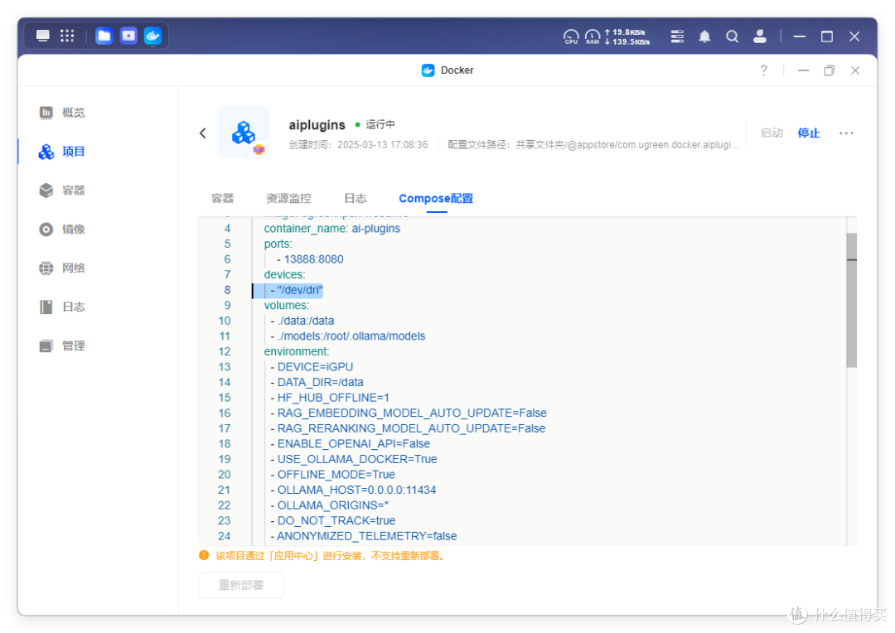Click the "devices:" key
Screen dimensions: 895x633
point(284,274)
